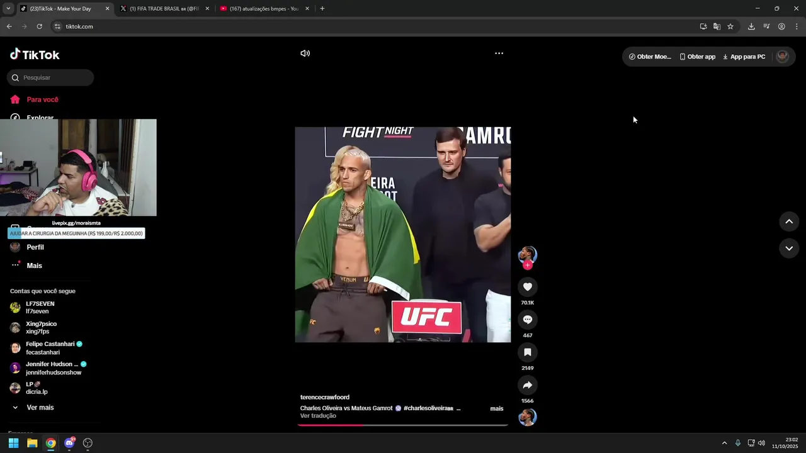The width and height of the screenshot is (806, 453).
Task: Like the video with the heart icon
Action: (x=528, y=287)
